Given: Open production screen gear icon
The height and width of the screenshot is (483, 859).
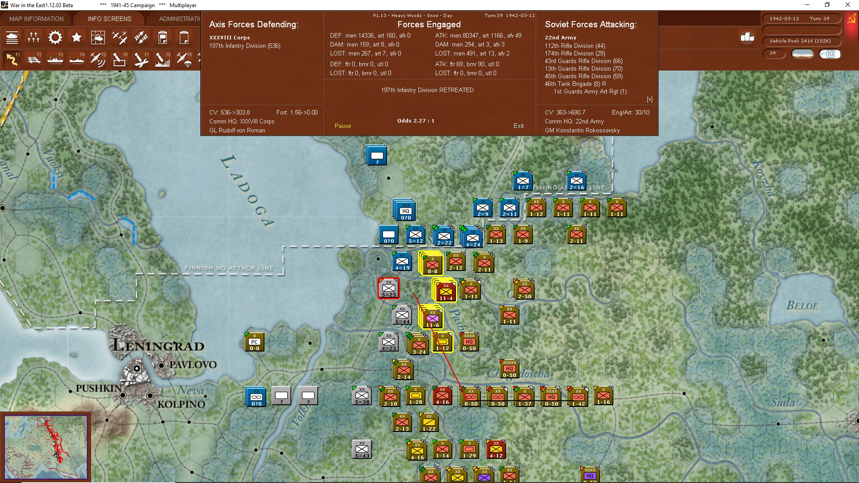Looking at the screenshot, I should tap(55, 38).
